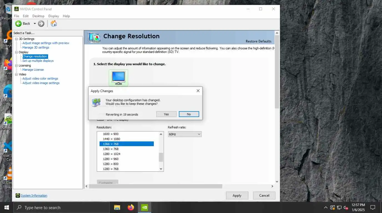
Task: Click NVIDIA Control Panel taskbar icon
Action: pos(145,207)
